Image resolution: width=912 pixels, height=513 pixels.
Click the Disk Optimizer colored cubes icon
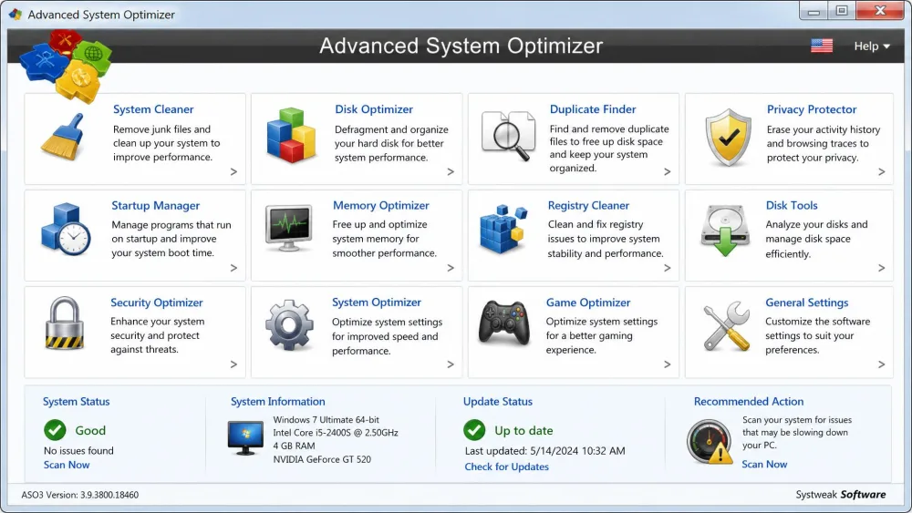coord(291,135)
